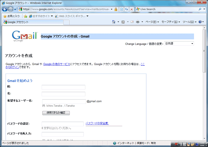208x147 pixels.
Task: Click the Live Search magnifier icon
Action: 200,9
